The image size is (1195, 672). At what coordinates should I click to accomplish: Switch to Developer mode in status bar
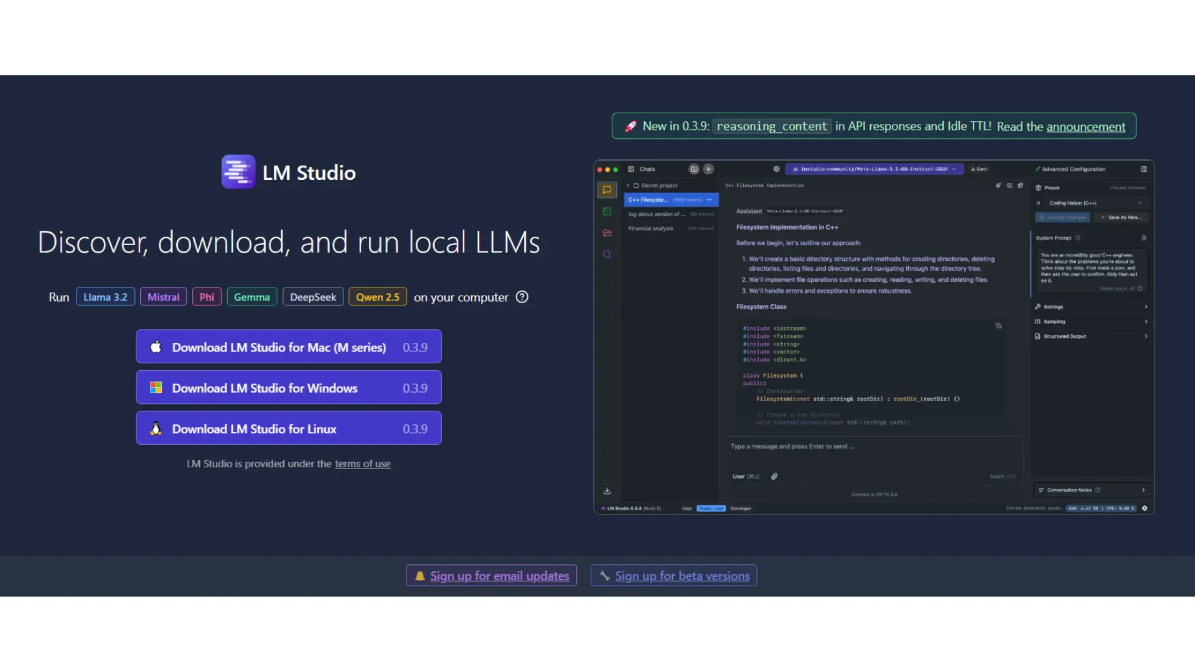[741, 508]
